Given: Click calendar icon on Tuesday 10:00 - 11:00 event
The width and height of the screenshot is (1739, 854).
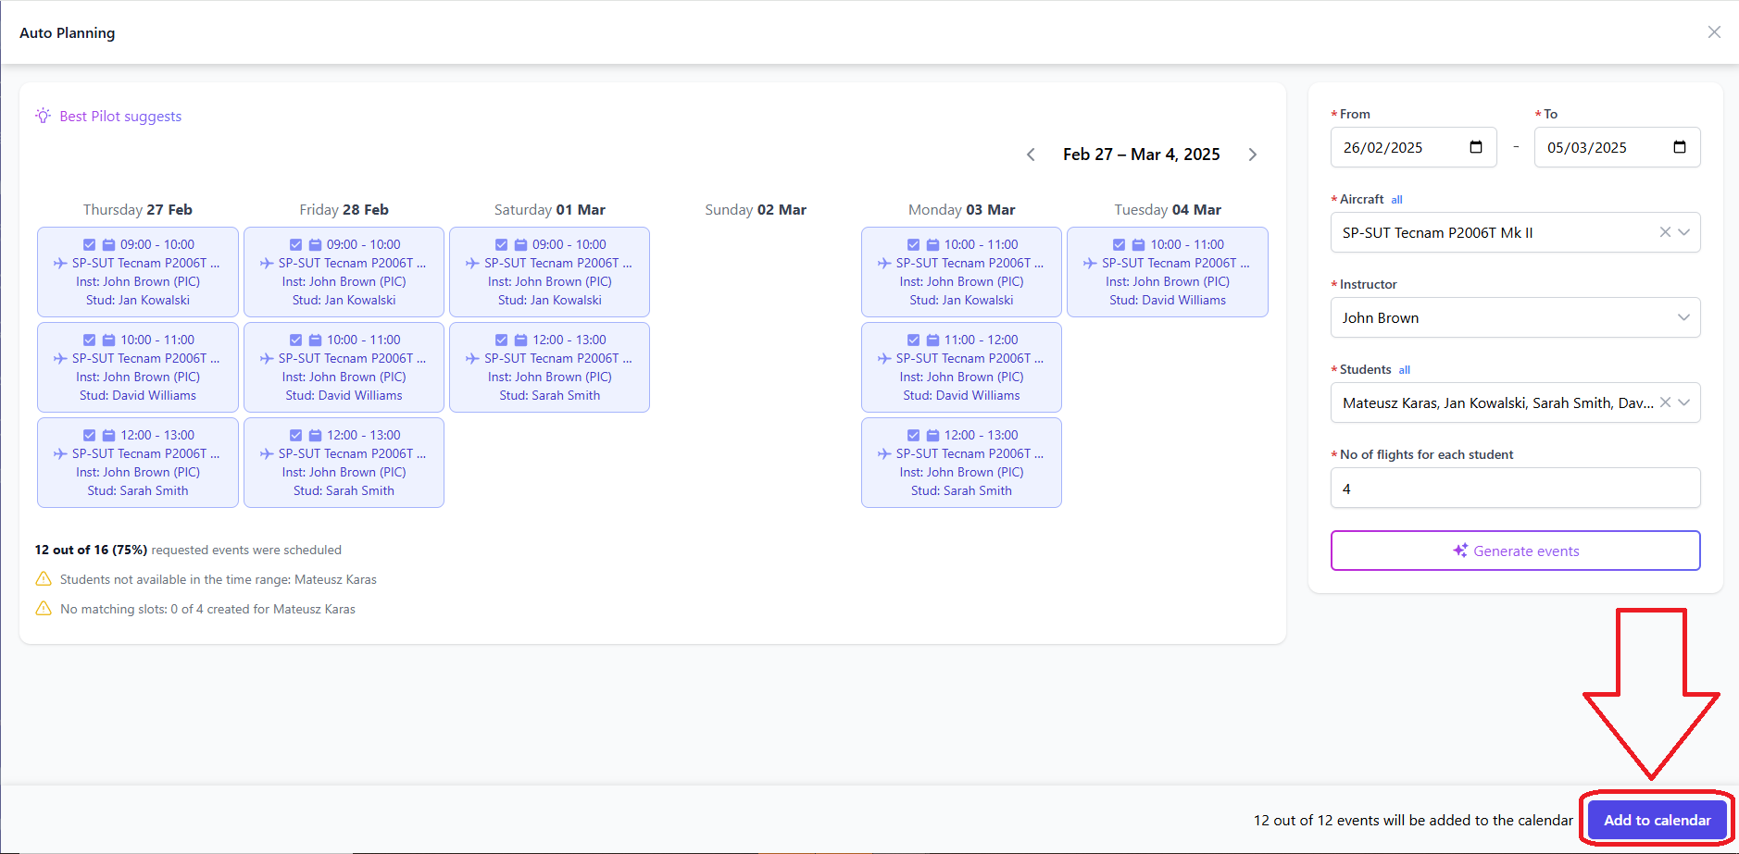Looking at the screenshot, I should click(1138, 244).
